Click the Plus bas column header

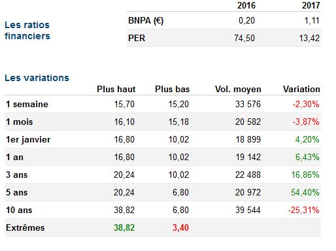[173, 89]
